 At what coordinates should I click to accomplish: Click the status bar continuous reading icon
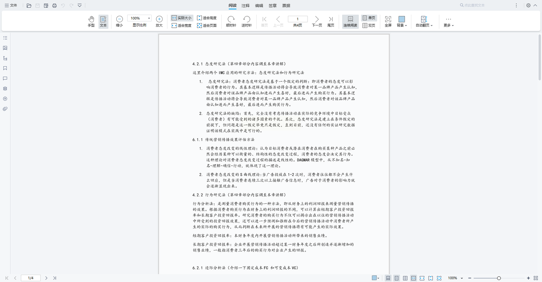pyautogui.click(x=388, y=278)
